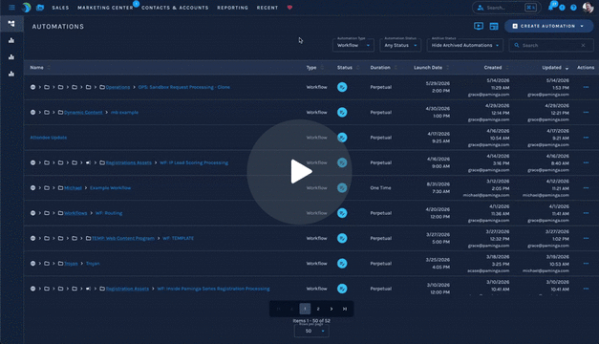Click root globe icon in Trojan row breadcrumb
The width and height of the screenshot is (599, 344).
[x=32, y=264]
